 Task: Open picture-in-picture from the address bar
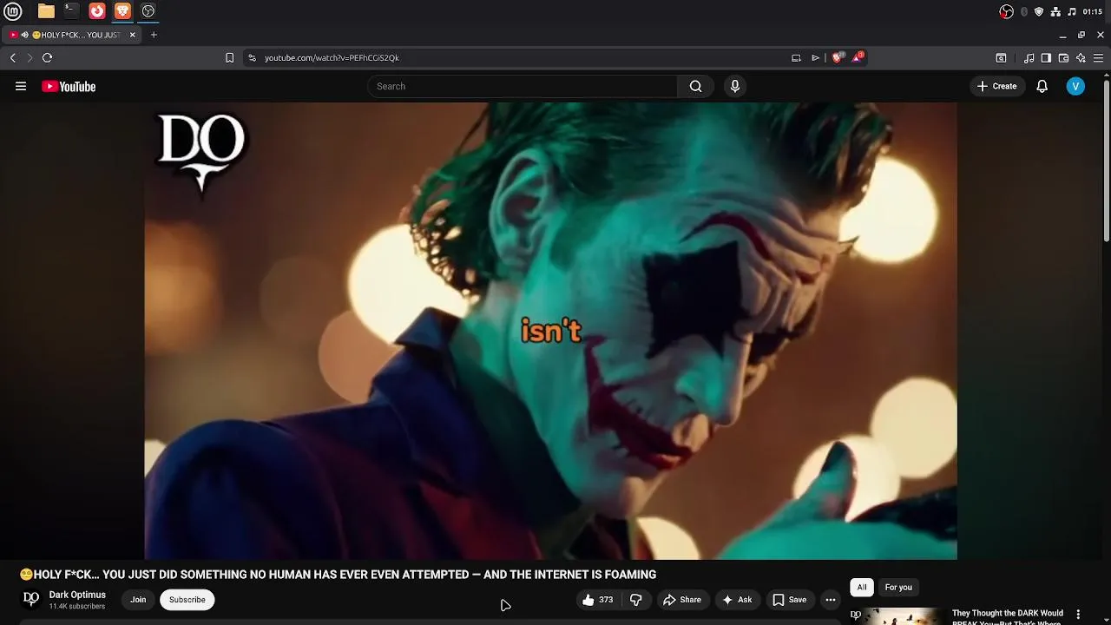click(x=796, y=57)
